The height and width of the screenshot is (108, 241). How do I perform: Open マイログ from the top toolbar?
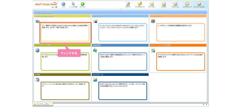[163, 4]
